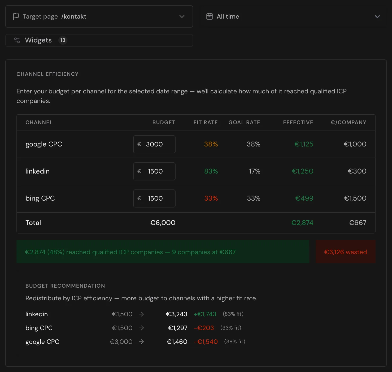Click the €1,297 recommended bing CPC budget
392x372 pixels.
coord(178,328)
